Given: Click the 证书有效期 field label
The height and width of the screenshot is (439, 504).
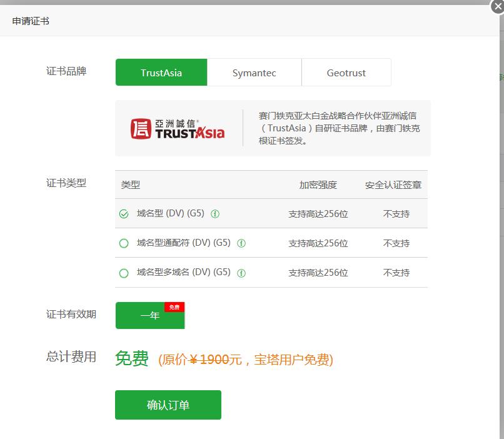Looking at the screenshot, I should pyautogui.click(x=71, y=314).
